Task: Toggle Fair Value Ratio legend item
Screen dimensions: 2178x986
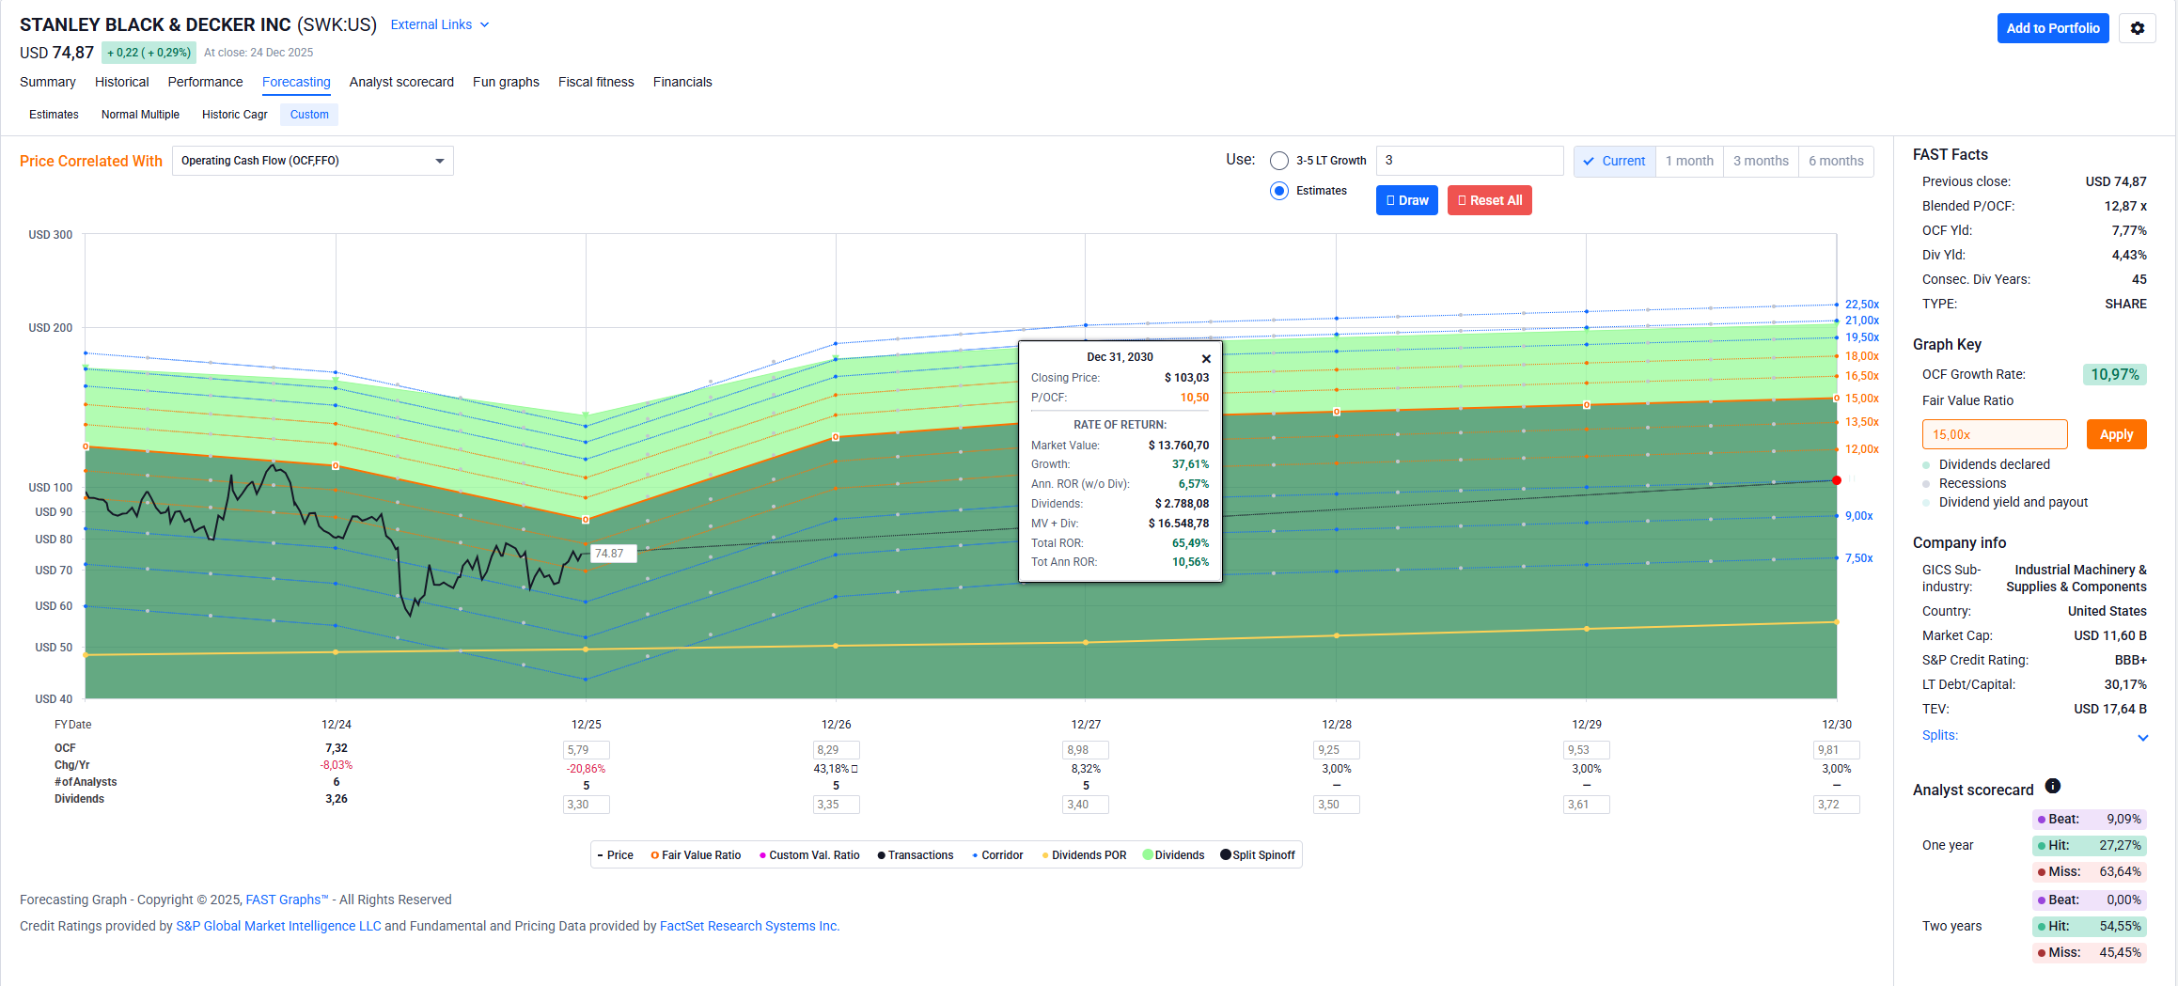Action: pos(695,855)
